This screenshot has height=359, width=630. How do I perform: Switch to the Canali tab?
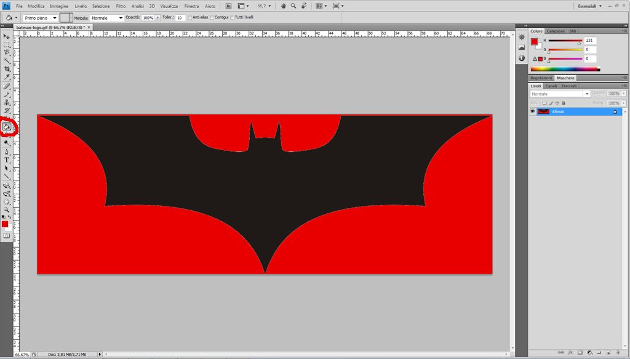tap(551, 86)
